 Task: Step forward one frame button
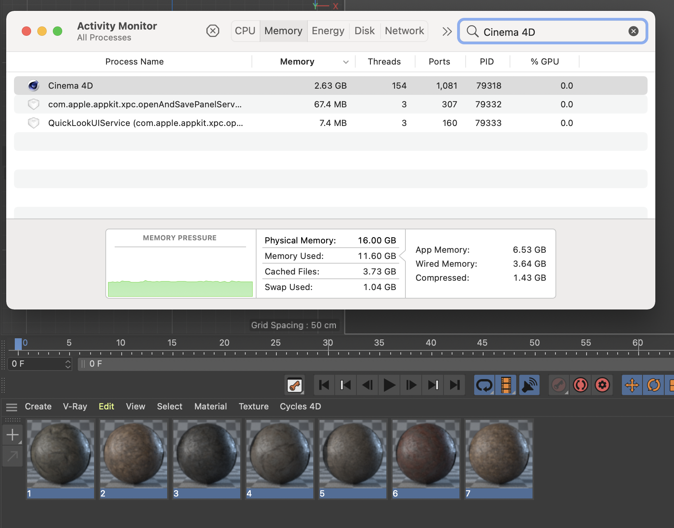[411, 385]
